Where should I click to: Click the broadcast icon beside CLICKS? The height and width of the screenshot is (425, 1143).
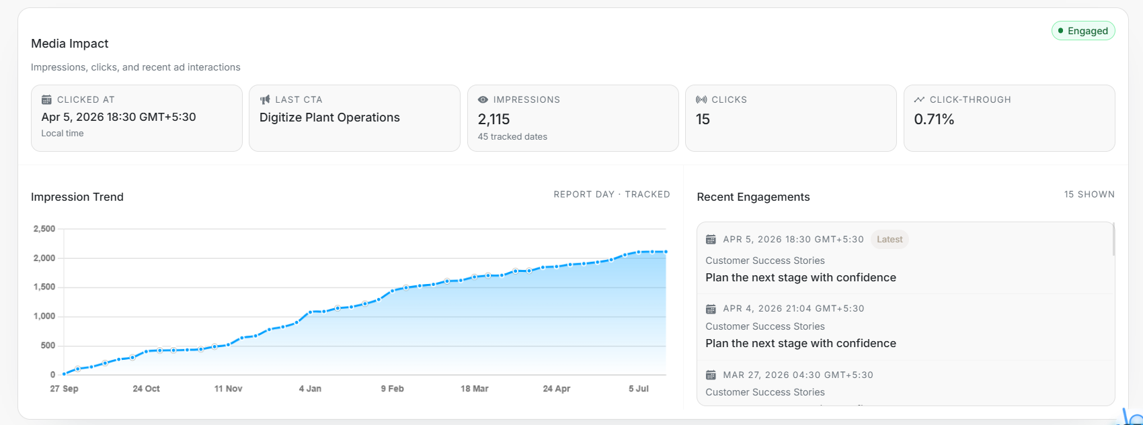point(701,99)
